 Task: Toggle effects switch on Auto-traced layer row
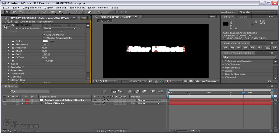(x=108, y=100)
